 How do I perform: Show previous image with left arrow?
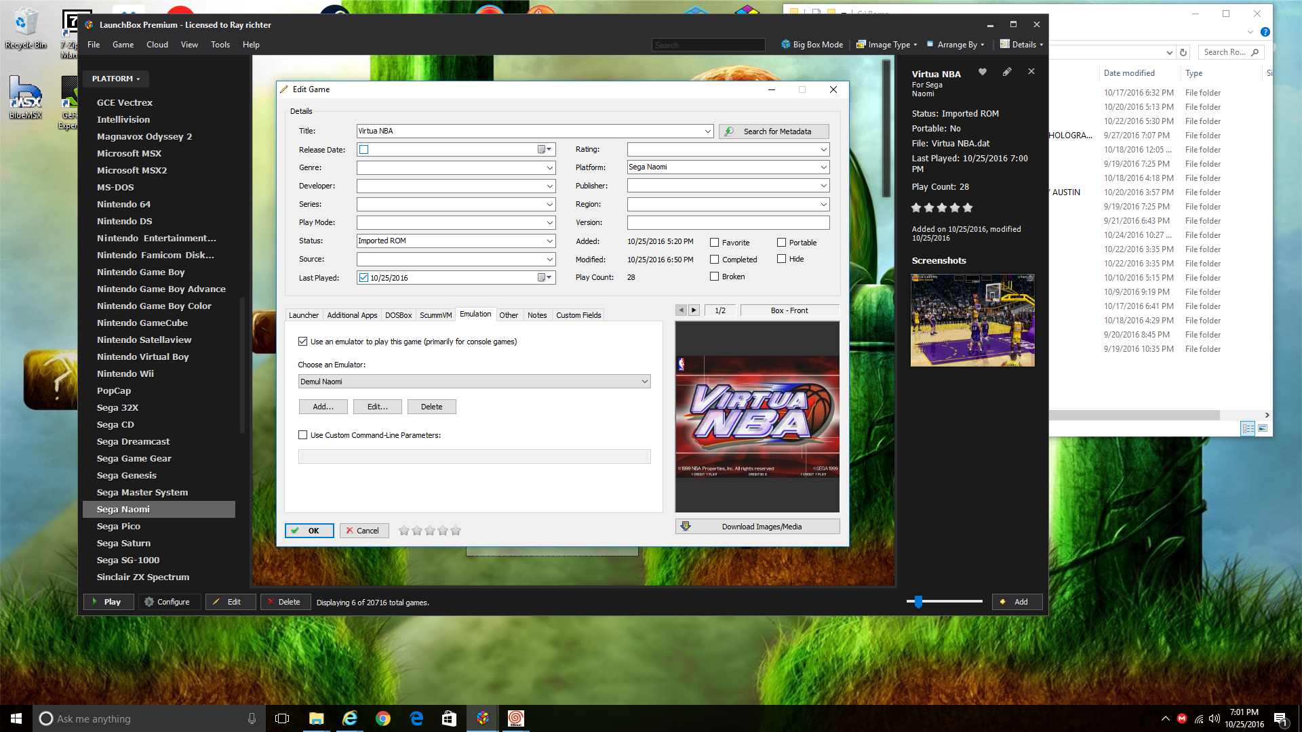681,310
